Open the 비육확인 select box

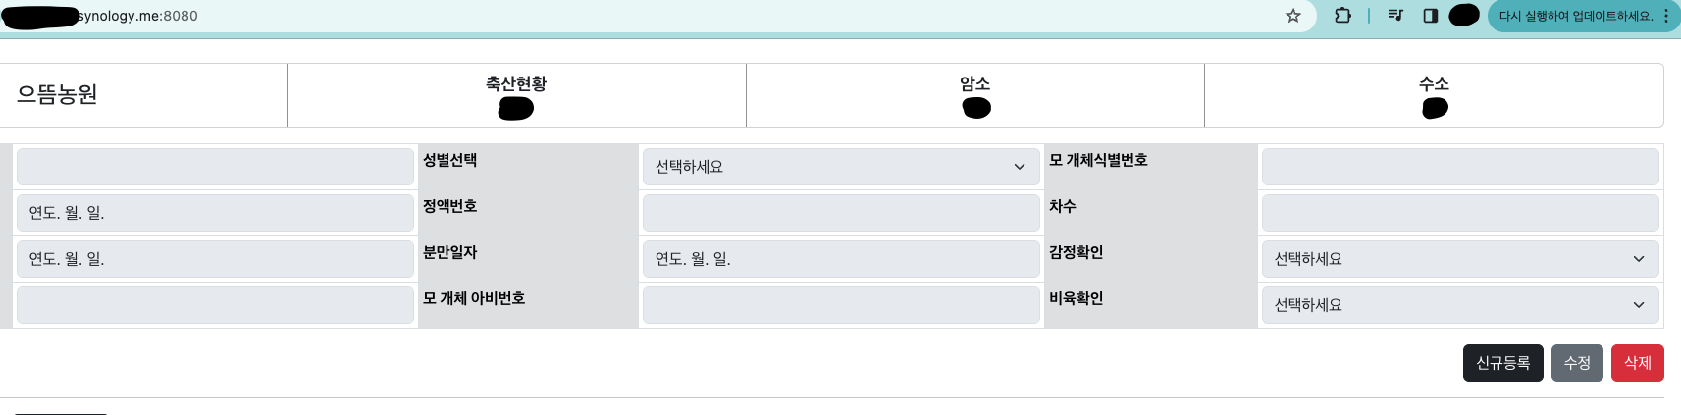[1460, 305]
